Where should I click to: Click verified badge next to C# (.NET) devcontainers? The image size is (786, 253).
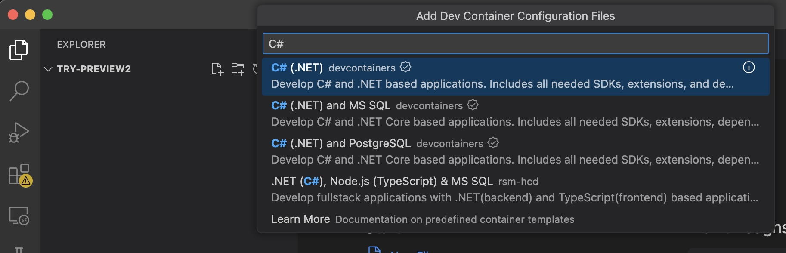tap(405, 67)
